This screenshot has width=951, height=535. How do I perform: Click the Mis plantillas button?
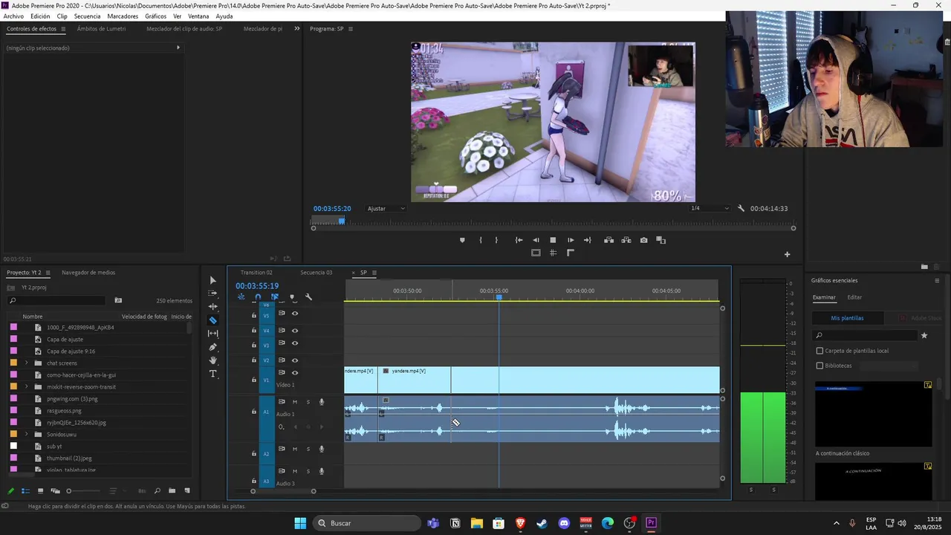(847, 318)
